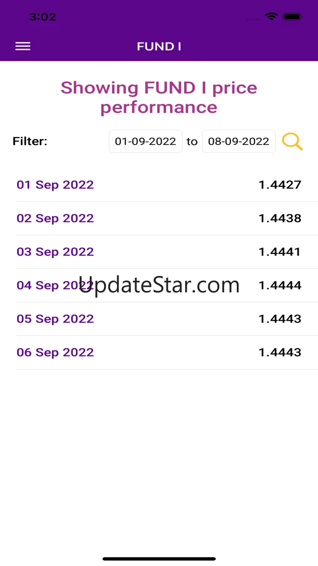Open the end date field 08-09-2022

pos(238,142)
